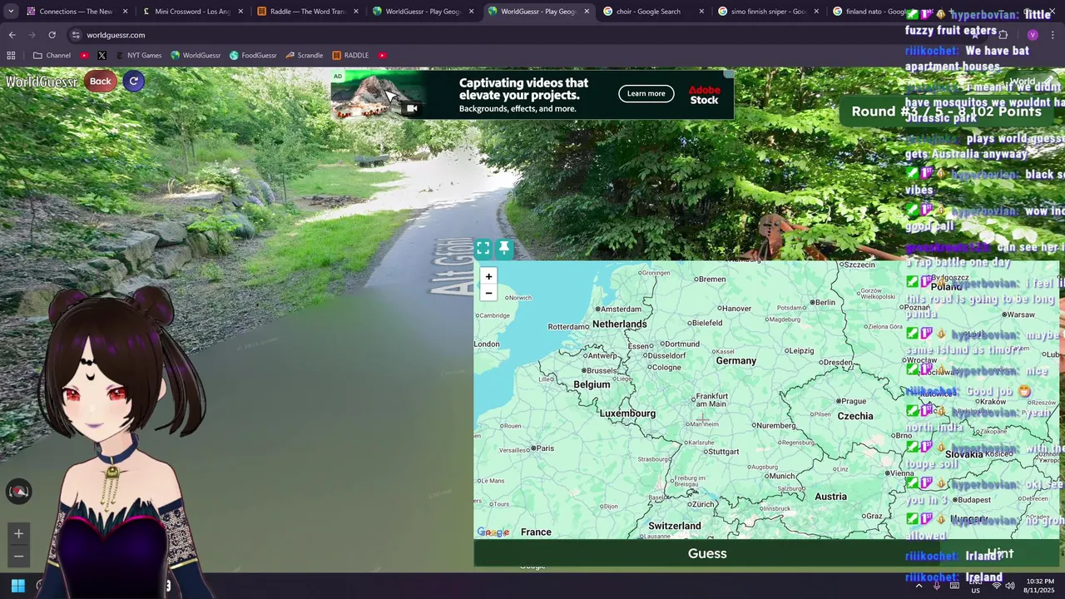This screenshot has width=1065, height=599.
Task: Open the compass in street view
Action: point(18,492)
